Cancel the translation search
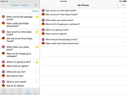Image resolution: width=127 pixels, height=95 pixels. [35, 11]
